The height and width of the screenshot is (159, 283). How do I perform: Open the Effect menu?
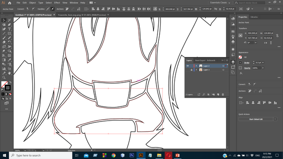(x=57, y=3)
